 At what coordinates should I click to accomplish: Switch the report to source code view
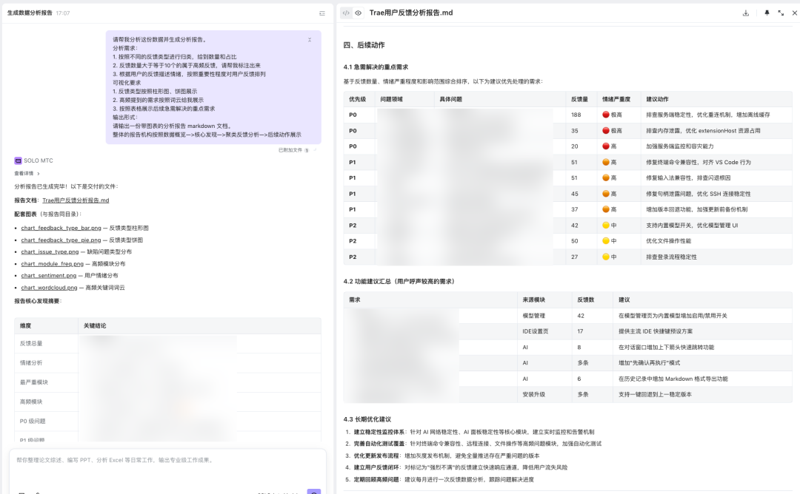pos(345,13)
